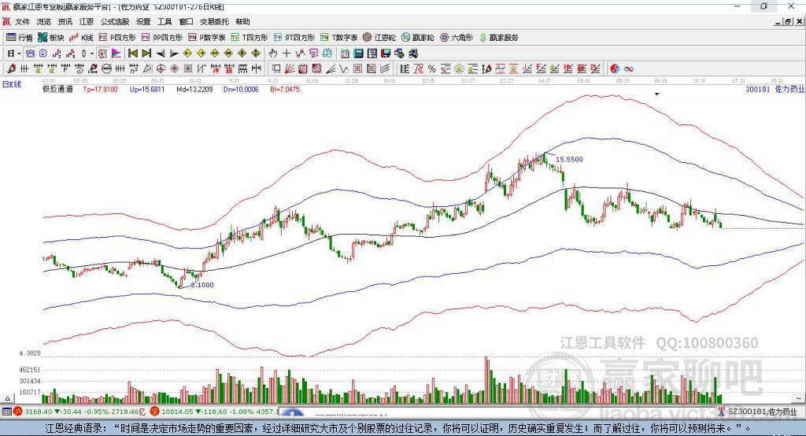Image resolution: width=806 pixels, height=436 pixels.
Task: Open the 江恩轮 Gann wheel
Action: (x=379, y=38)
